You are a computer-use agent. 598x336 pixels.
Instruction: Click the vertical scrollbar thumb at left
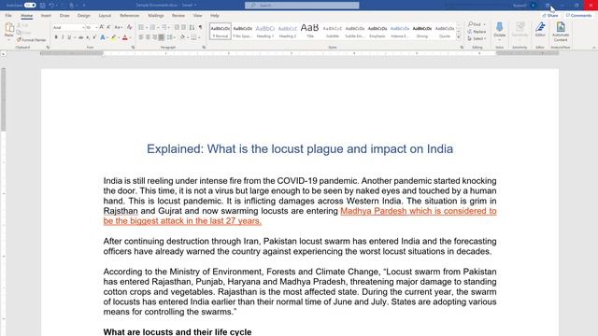[x=4, y=100]
